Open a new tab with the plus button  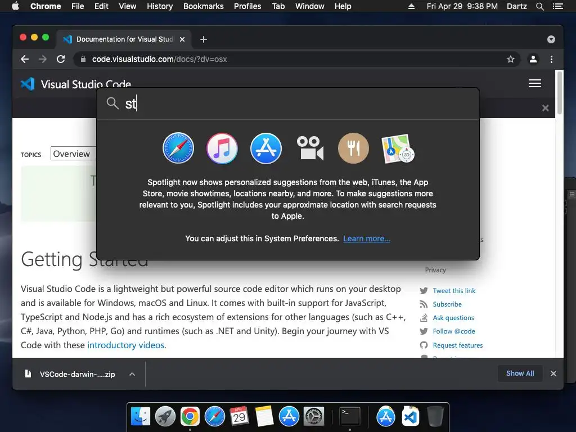[204, 39]
